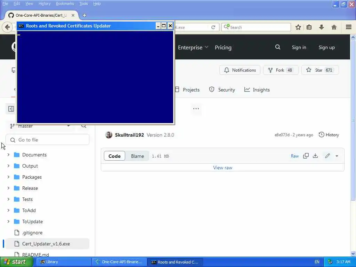Click Skulltrail192 avatar image
Screen dimensions: 356x267
pyautogui.click(x=109, y=135)
